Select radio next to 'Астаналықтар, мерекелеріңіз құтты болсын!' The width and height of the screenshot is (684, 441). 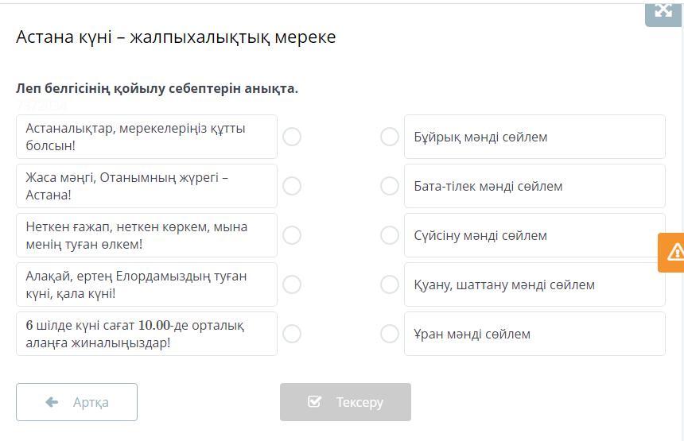click(x=292, y=137)
